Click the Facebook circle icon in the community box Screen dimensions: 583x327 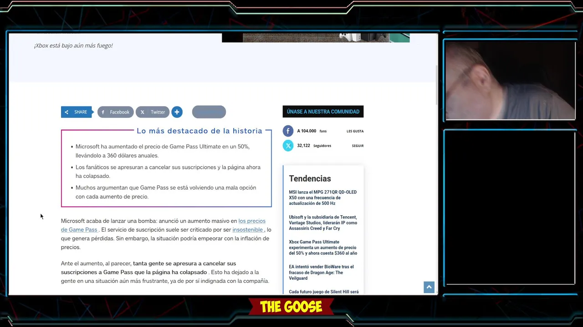coord(288,131)
